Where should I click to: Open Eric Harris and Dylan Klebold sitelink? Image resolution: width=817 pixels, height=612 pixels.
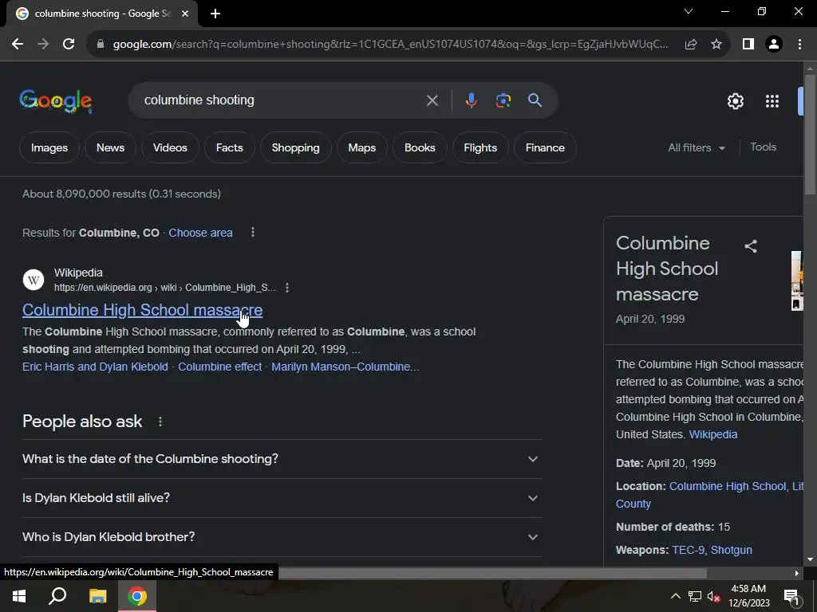tap(96, 367)
